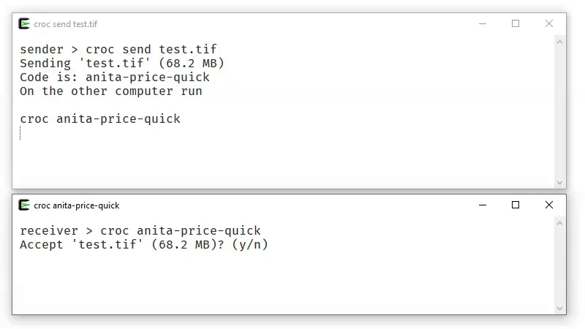Close the 'croc send test.tif' window
Image resolution: width=585 pixels, height=329 pixels.
549,23
